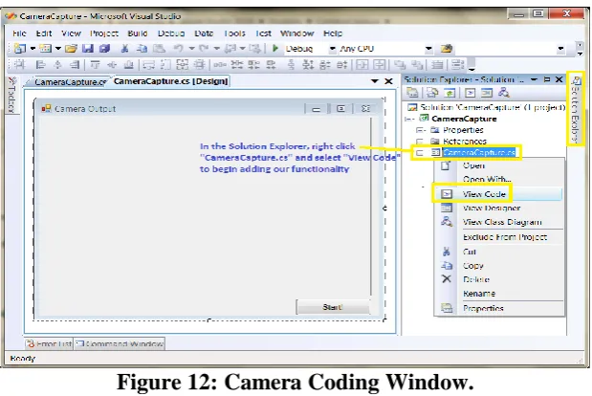This screenshot has height=396, width=592.
Task: Open Solution Explorer window position dropdown
Action: (x=534, y=79)
